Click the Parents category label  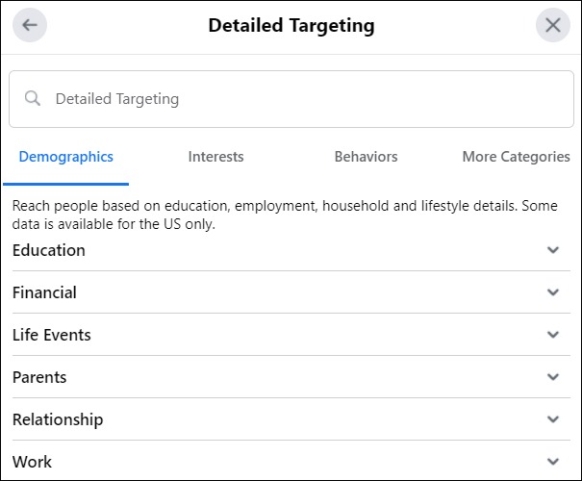[x=39, y=377]
